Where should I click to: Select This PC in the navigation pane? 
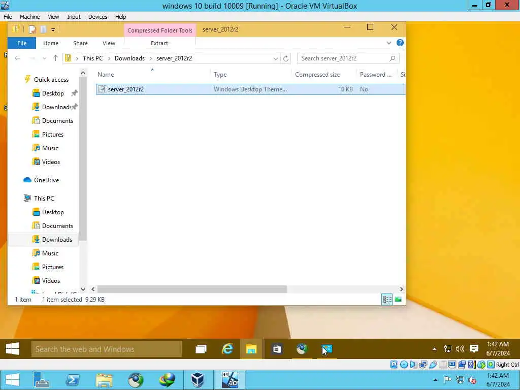tap(44, 199)
